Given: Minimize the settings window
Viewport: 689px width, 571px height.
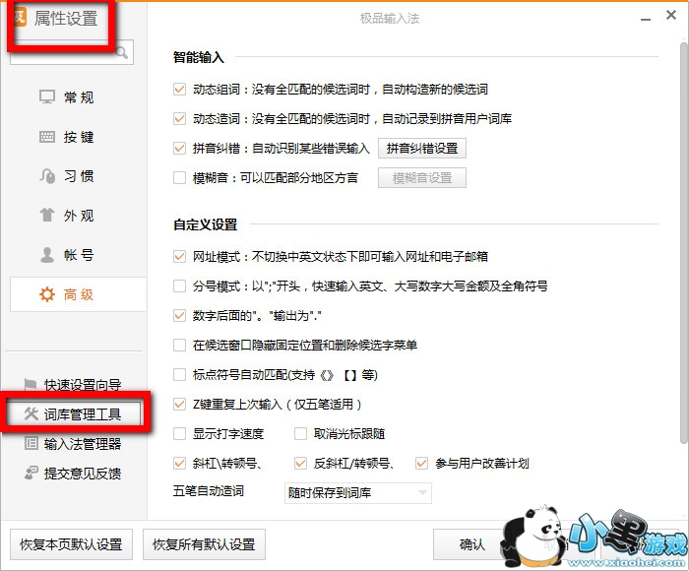Looking at the screenshot, I should 646,19.
